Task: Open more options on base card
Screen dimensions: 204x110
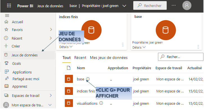Action: click(198, 47)
